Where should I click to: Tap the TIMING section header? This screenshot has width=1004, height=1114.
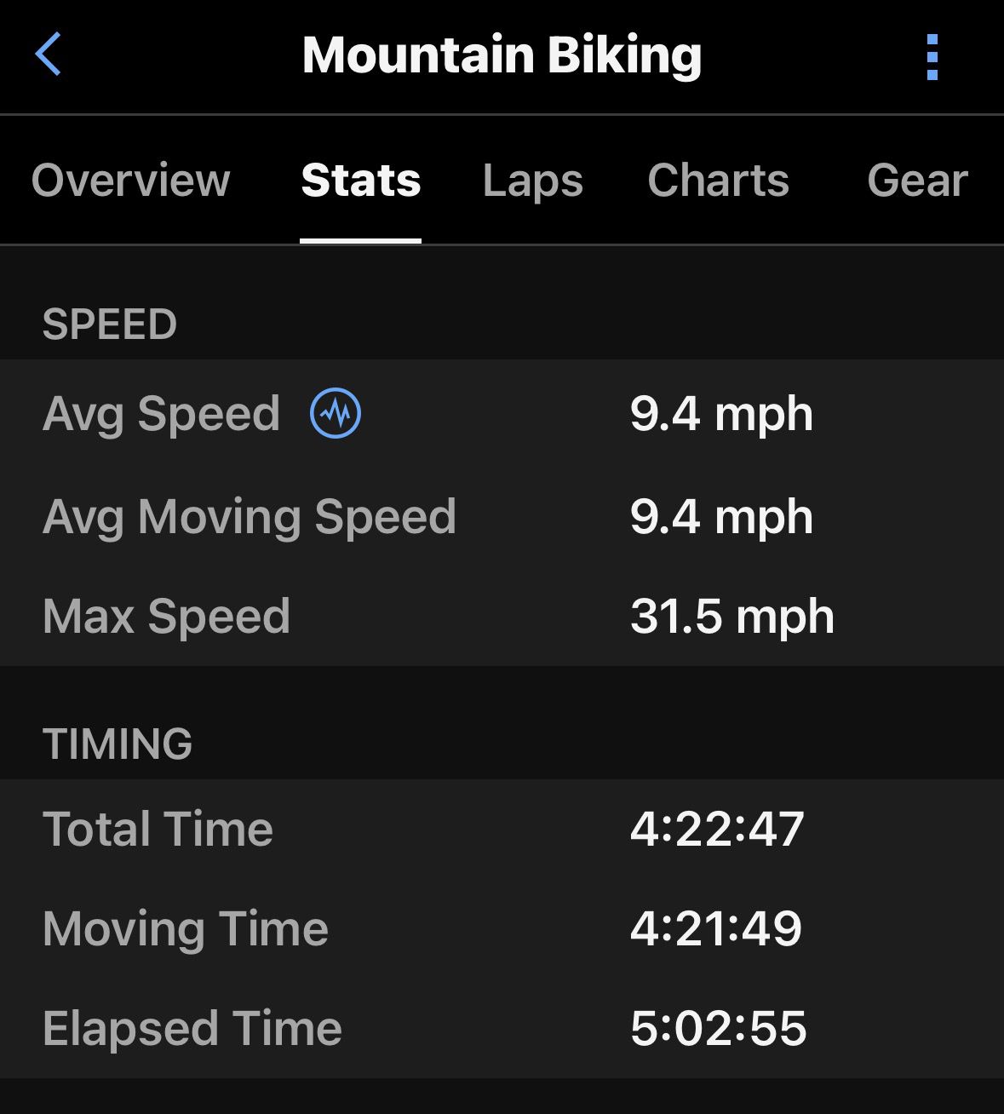[x=118, y=744]
